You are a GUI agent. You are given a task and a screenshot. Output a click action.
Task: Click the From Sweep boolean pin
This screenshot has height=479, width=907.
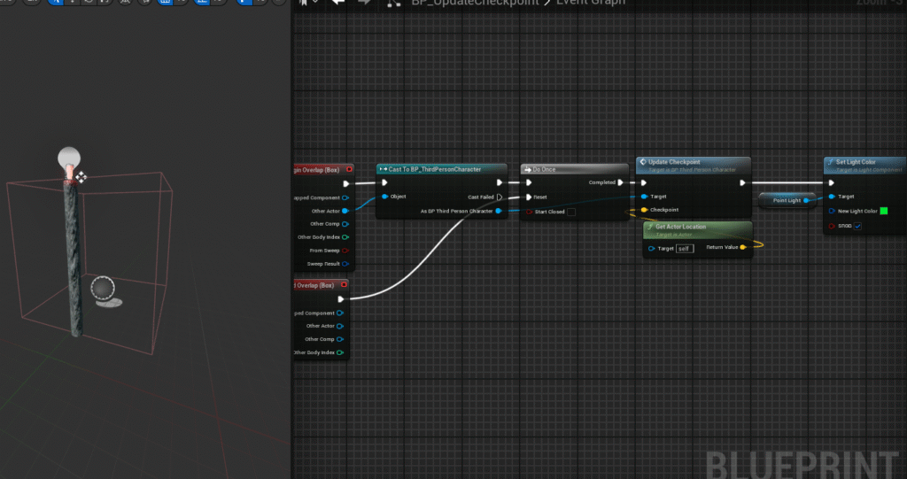point(345,251)
